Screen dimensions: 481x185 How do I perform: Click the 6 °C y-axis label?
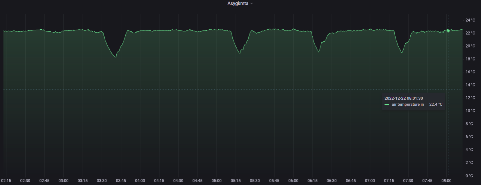[469, 137]
